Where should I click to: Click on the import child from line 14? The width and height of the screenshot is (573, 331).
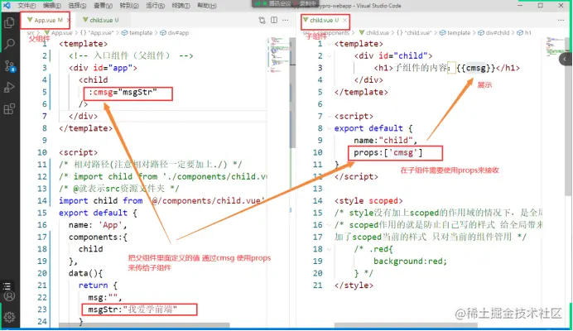click(161, 201)
